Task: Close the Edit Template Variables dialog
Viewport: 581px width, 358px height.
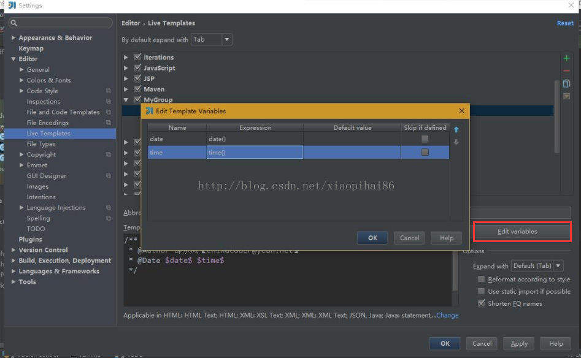Action: [x=461, y=111]
